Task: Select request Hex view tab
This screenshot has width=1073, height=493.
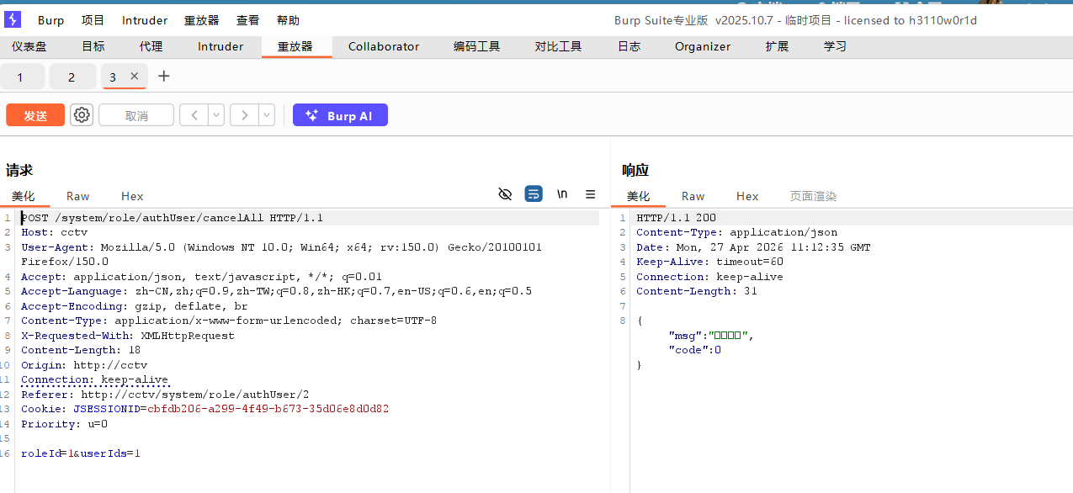Action: pyautogui.click(x=132, y=196)
